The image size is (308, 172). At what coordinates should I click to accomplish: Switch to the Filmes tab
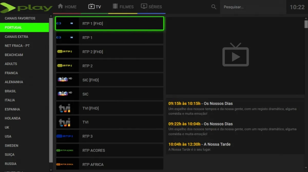pyautogui.click(x=123, y=7)
